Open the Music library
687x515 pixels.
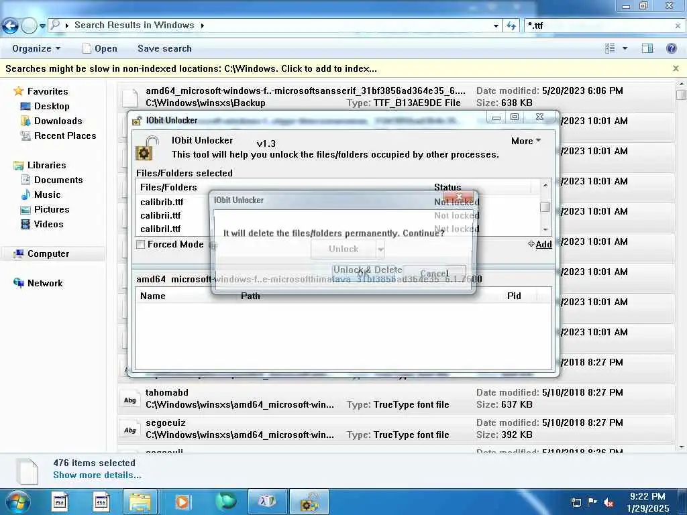pyautogui.click(x=47, y=195)
